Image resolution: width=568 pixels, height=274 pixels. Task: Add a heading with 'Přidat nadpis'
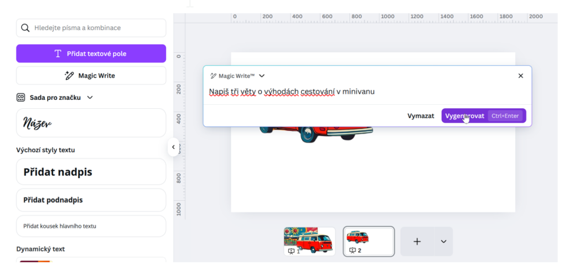tap(91, 172)
